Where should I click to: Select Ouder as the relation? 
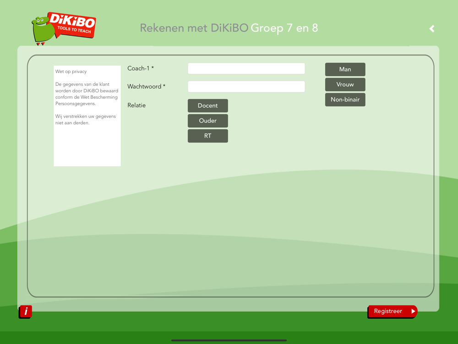pos(207,121)
